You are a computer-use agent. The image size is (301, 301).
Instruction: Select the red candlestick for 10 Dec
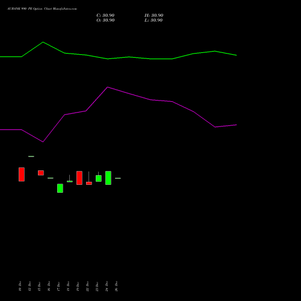[22, 175]
